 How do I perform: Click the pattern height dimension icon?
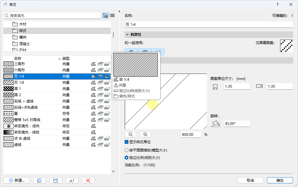click(x=260, y=86)
